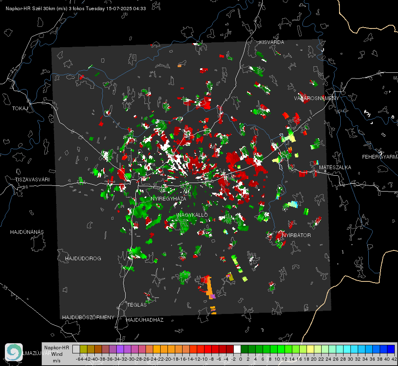Click the road number 35 label
The width and height of the screenshot is (398, 366).
click(x=5, y=287)
